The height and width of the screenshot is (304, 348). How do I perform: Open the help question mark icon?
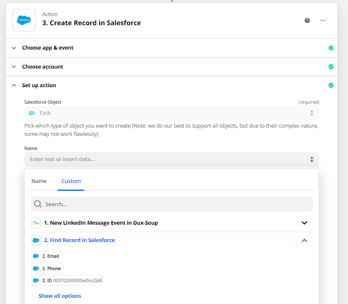pyautogui.click(x=307, y=20)
